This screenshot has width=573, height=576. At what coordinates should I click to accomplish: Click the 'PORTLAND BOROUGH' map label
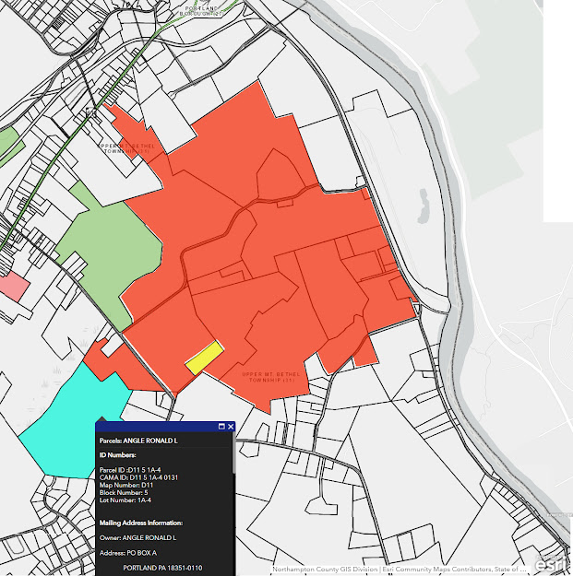(x=201, y=11)
